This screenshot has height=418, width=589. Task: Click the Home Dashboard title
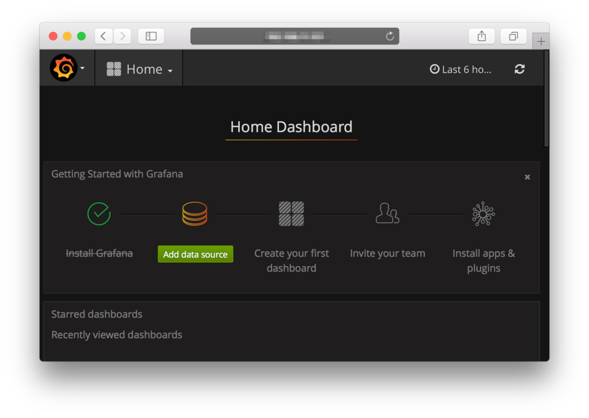[x=292, y=127]
